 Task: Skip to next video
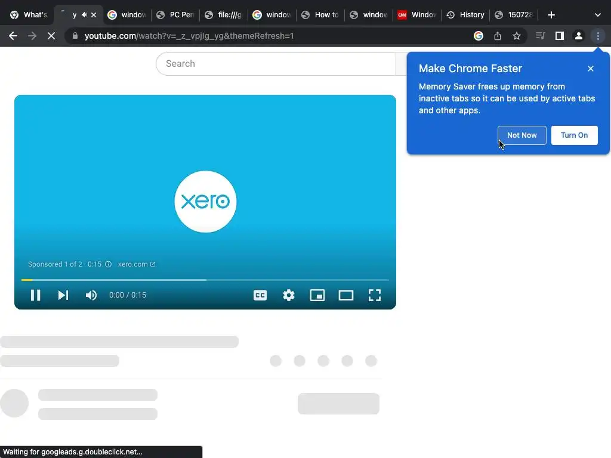pyautogui.click(x=63, y=295)
